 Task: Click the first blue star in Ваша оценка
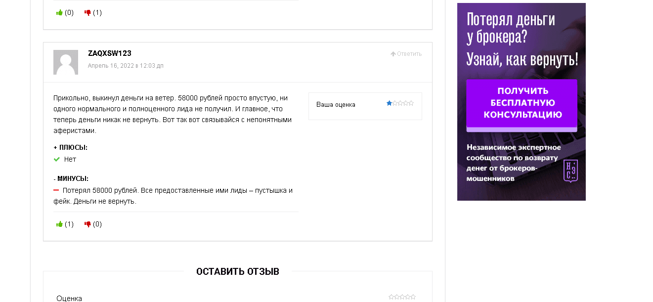[389, 103]
